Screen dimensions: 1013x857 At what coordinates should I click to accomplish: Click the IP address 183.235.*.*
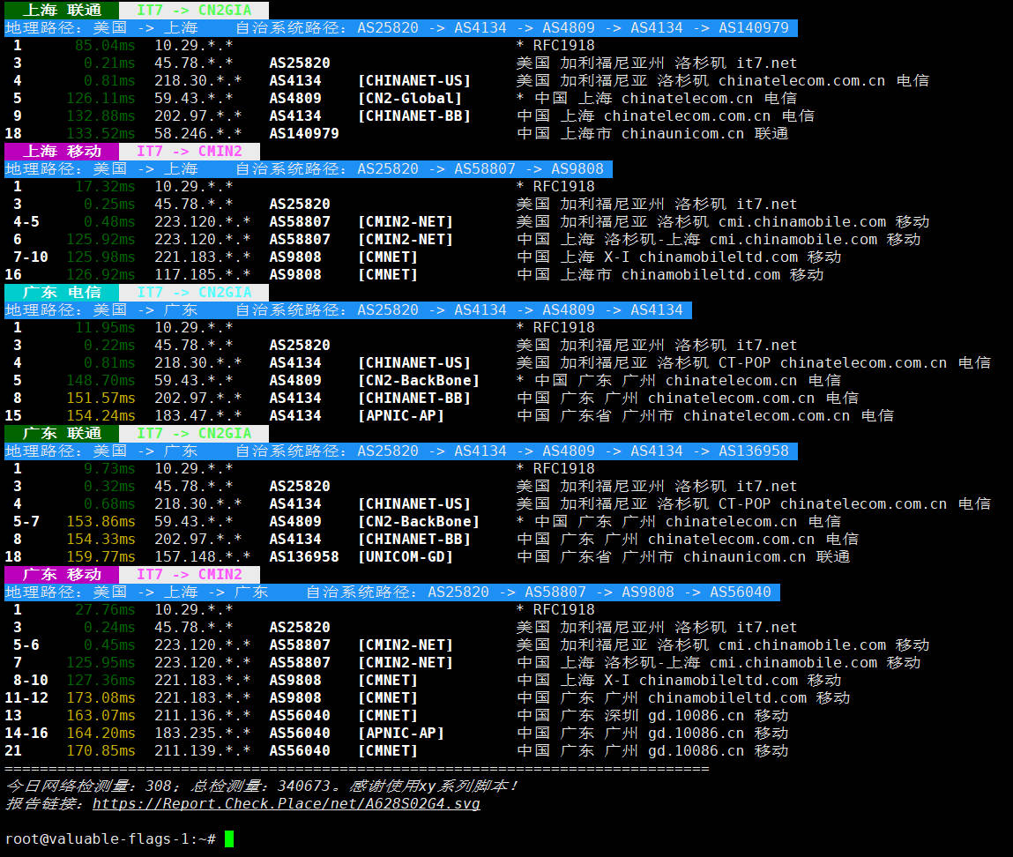(x=202, y=733)
